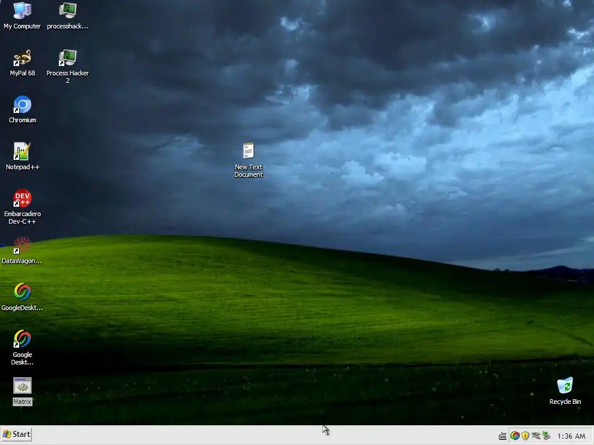
Task: Click the Google Desktop tray icon
Action: pyautogui.click(x=515, y=436)
